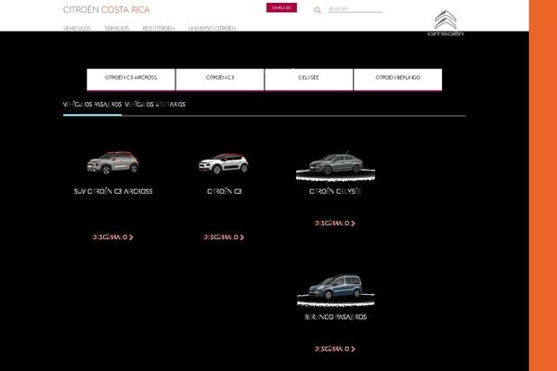557x371 pixels.
Task: Switch to Vehículos Utilitarios tab
Action: (155, 105)
